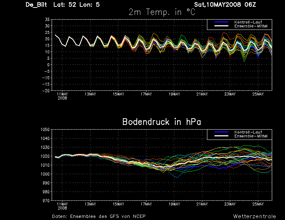Image resolution: width=285 pixels, height=220 pixels.
Task: Click the 'Wetterzentrale' credit text
Action: [254, 216]
